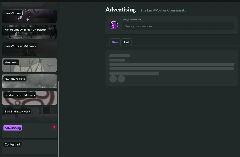Select the Advertising channel label
The image size is (240, 157).
click(13, 128)
